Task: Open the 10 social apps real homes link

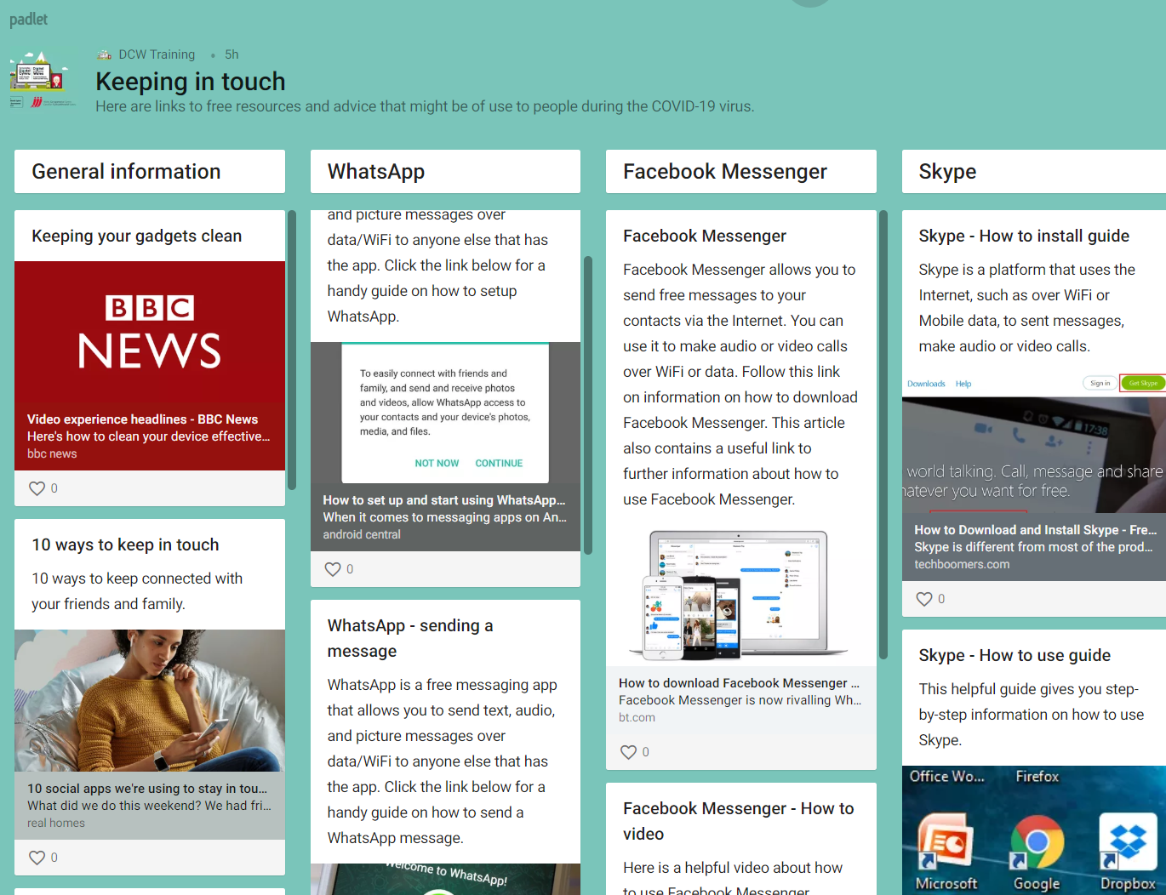Action: click(150, 806)
